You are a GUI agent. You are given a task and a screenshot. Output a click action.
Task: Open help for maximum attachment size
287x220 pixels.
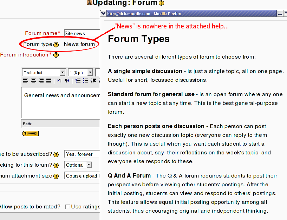pyautogui.click(x=56, y=176)
